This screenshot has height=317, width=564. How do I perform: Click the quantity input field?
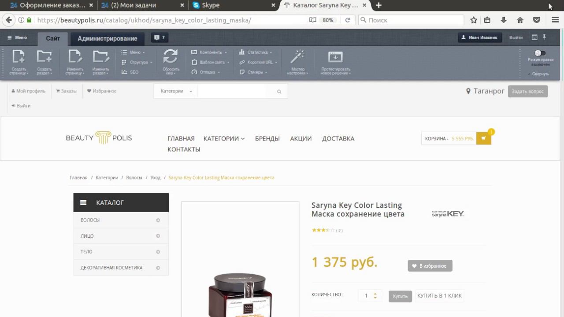[x=366, y=296]
